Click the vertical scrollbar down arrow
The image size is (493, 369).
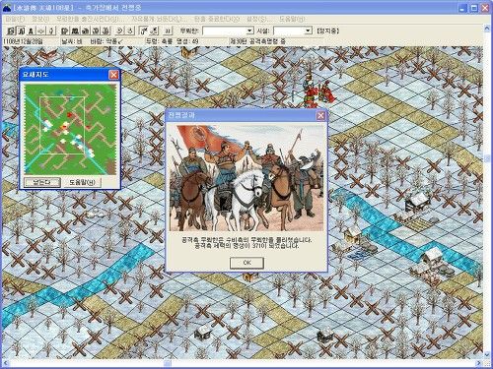pos(487,354)
